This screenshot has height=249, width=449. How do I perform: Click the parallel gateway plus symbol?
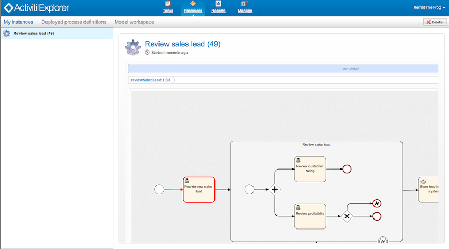[275, 190]
